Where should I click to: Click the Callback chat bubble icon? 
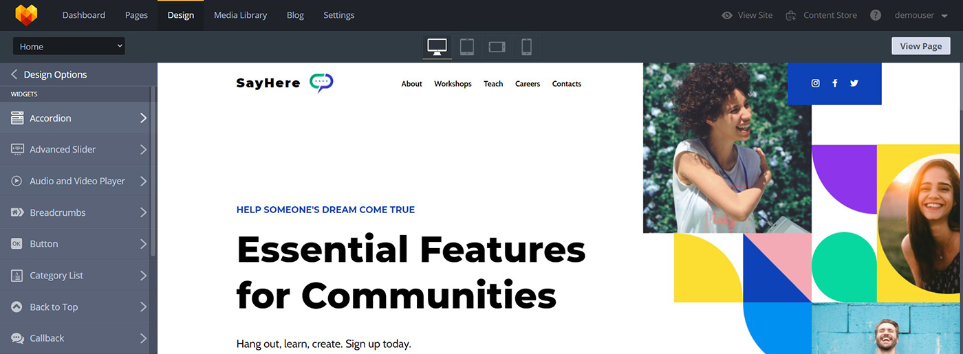point(17,338)
